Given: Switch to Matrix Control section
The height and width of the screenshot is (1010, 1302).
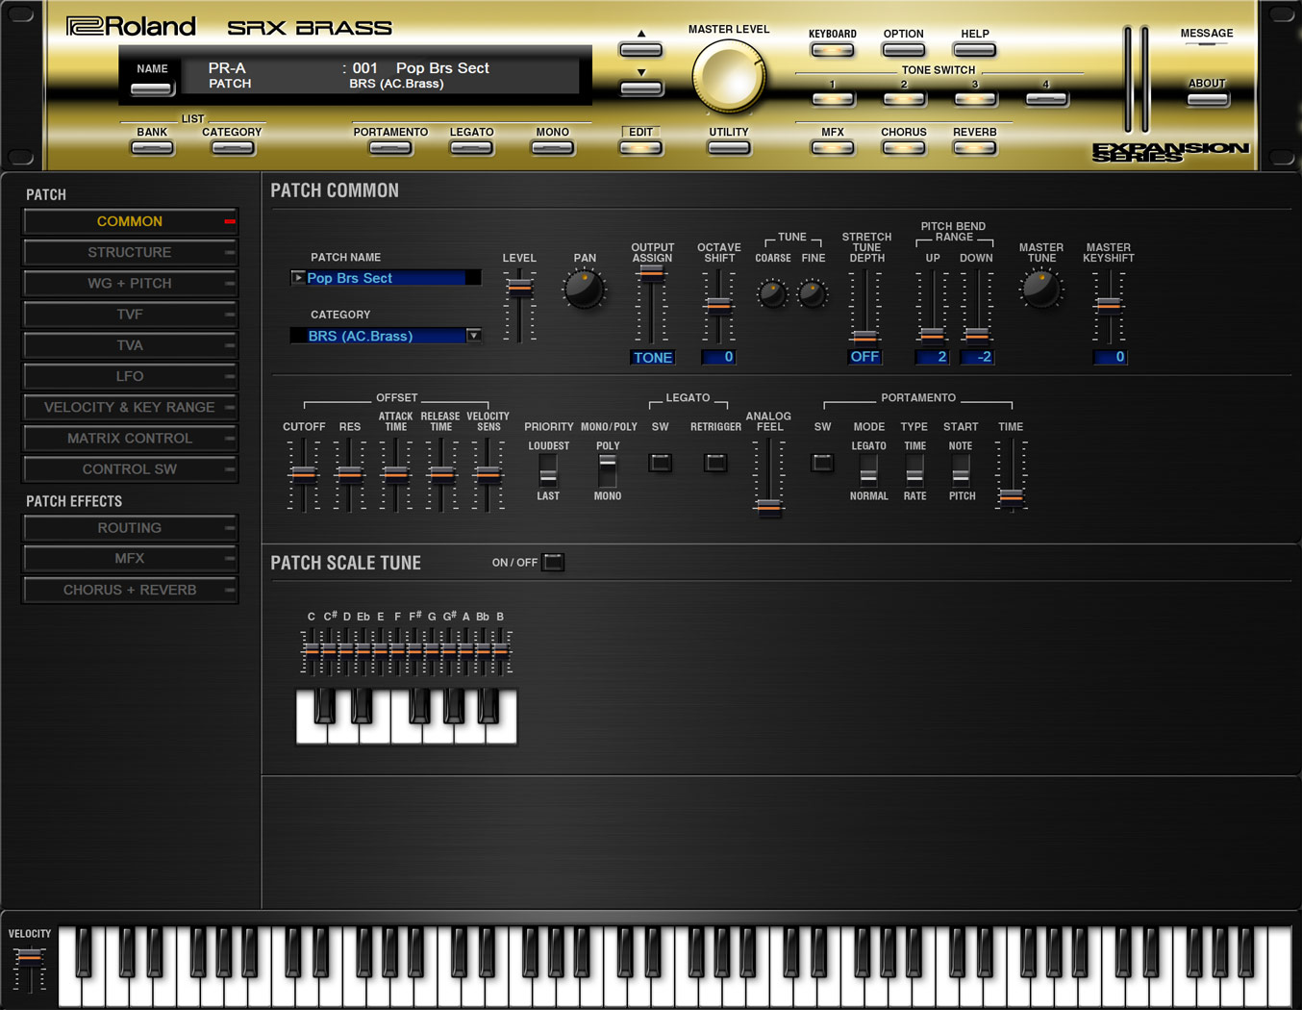Looking at the screenshot, I should coord(130,439).
